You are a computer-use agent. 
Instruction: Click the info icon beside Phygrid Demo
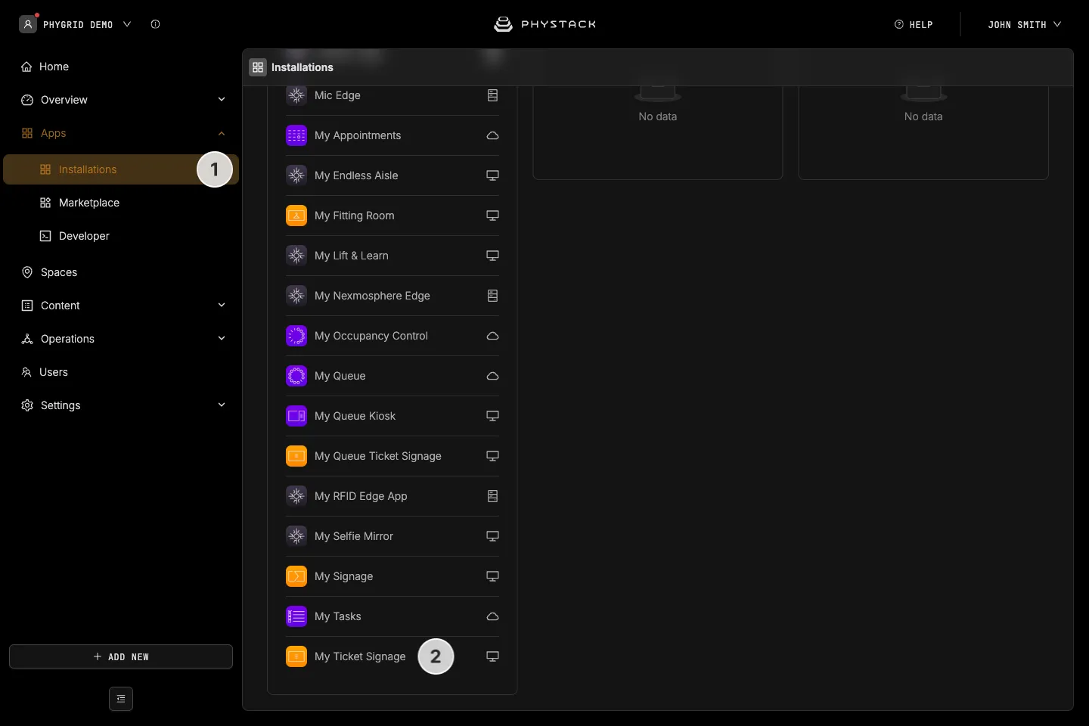(x=155, y=24)
